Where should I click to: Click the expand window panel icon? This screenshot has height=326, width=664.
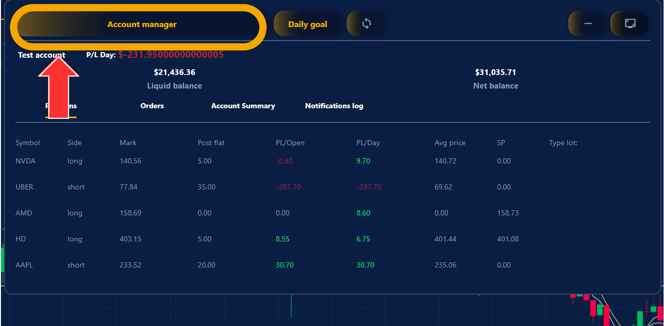[x=630, y=23]
